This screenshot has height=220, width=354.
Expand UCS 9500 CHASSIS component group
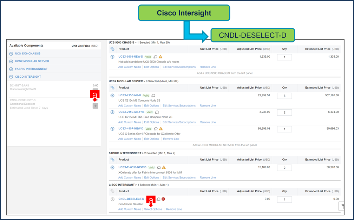coord(11,54)
